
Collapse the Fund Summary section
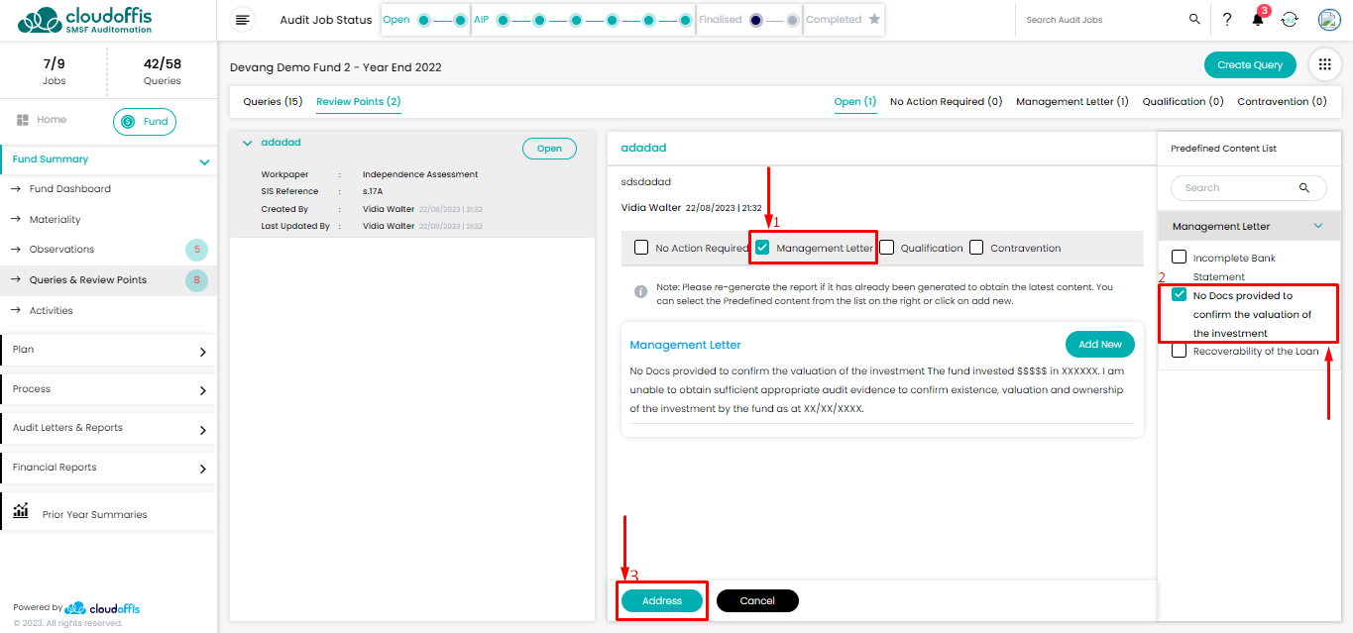[204, 161]
